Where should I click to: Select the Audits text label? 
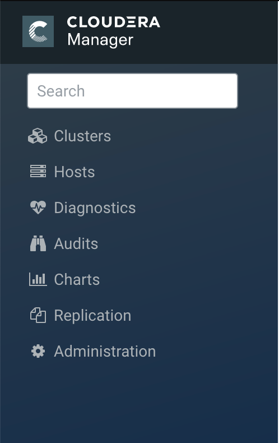pyautogui.click(x=76, y=243)
